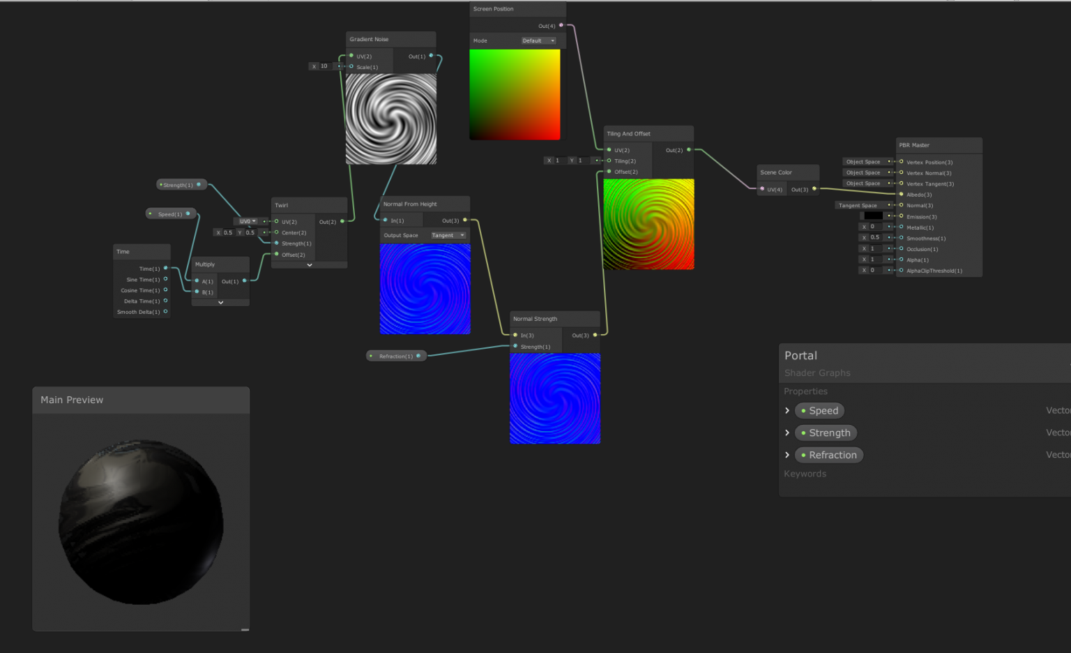Click the Scale value field on Gradient Noise
1071x653 pixels.
click(325, 66)
